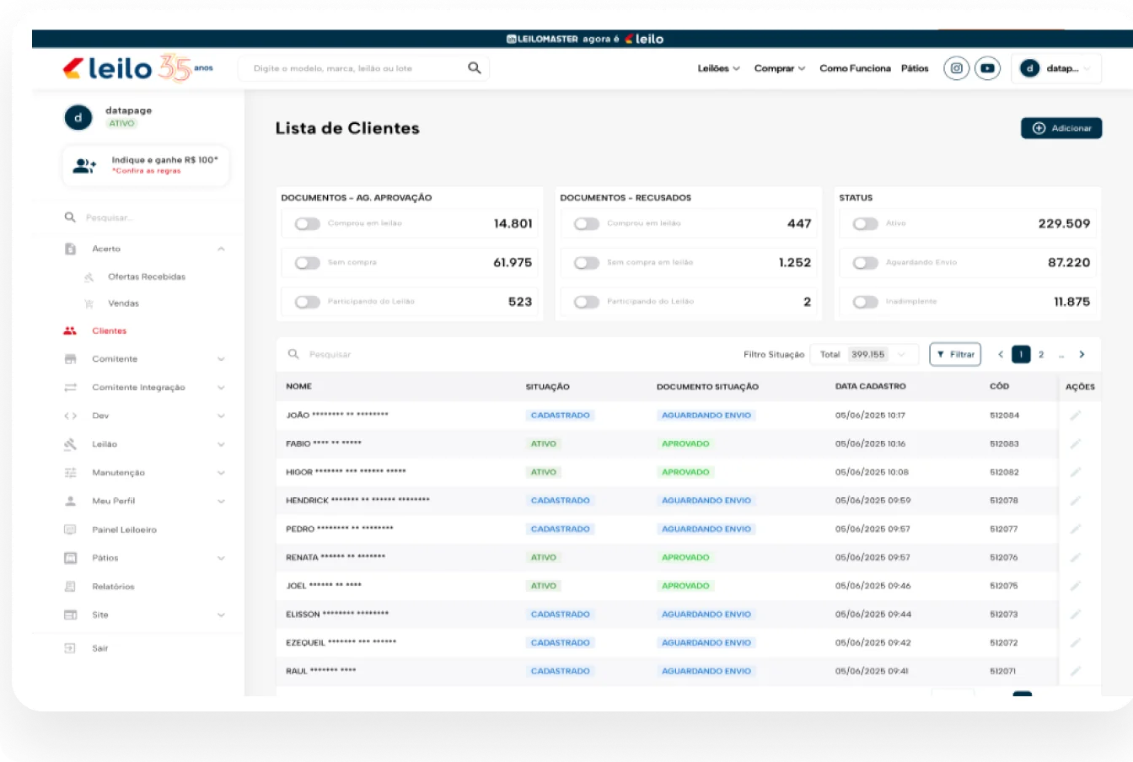Open the YouTube icon link
The width and height of the screenshot is (1133, 762).
pyautogui.click(x=987, y=68)
